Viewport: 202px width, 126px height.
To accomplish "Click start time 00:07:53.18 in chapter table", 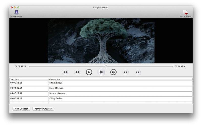I will click(29, 99).
